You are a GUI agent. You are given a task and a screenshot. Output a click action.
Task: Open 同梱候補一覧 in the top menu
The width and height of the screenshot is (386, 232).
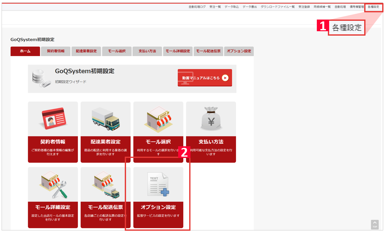pyautogui.click(x=323, y=7)
